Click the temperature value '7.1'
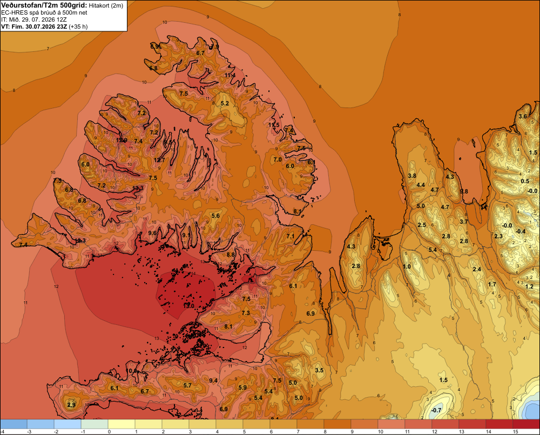The height and width of the screenshot is (435, 540). pos(291,236)
